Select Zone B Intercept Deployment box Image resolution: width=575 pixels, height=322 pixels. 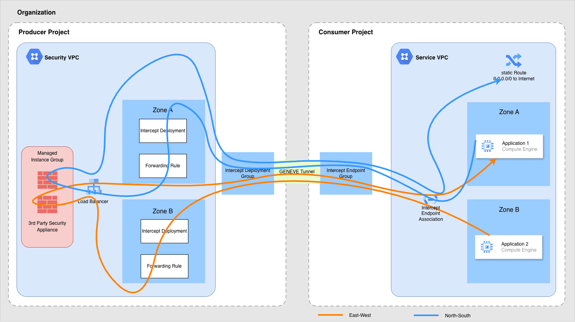point(164,231)
